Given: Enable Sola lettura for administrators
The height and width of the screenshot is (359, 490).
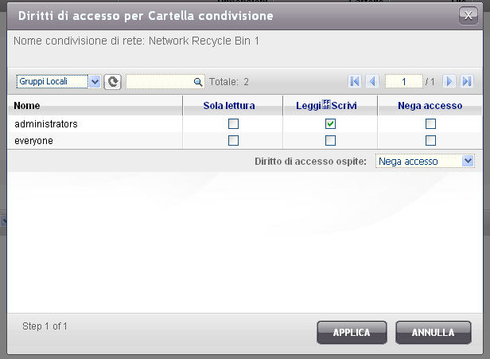Looking at the screenshot, I should pos(233,123).
